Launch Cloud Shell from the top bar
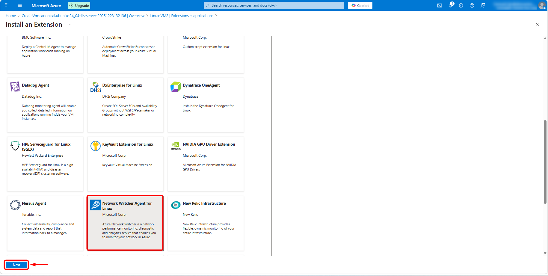 pyautogui.click(x=440, y=5)
